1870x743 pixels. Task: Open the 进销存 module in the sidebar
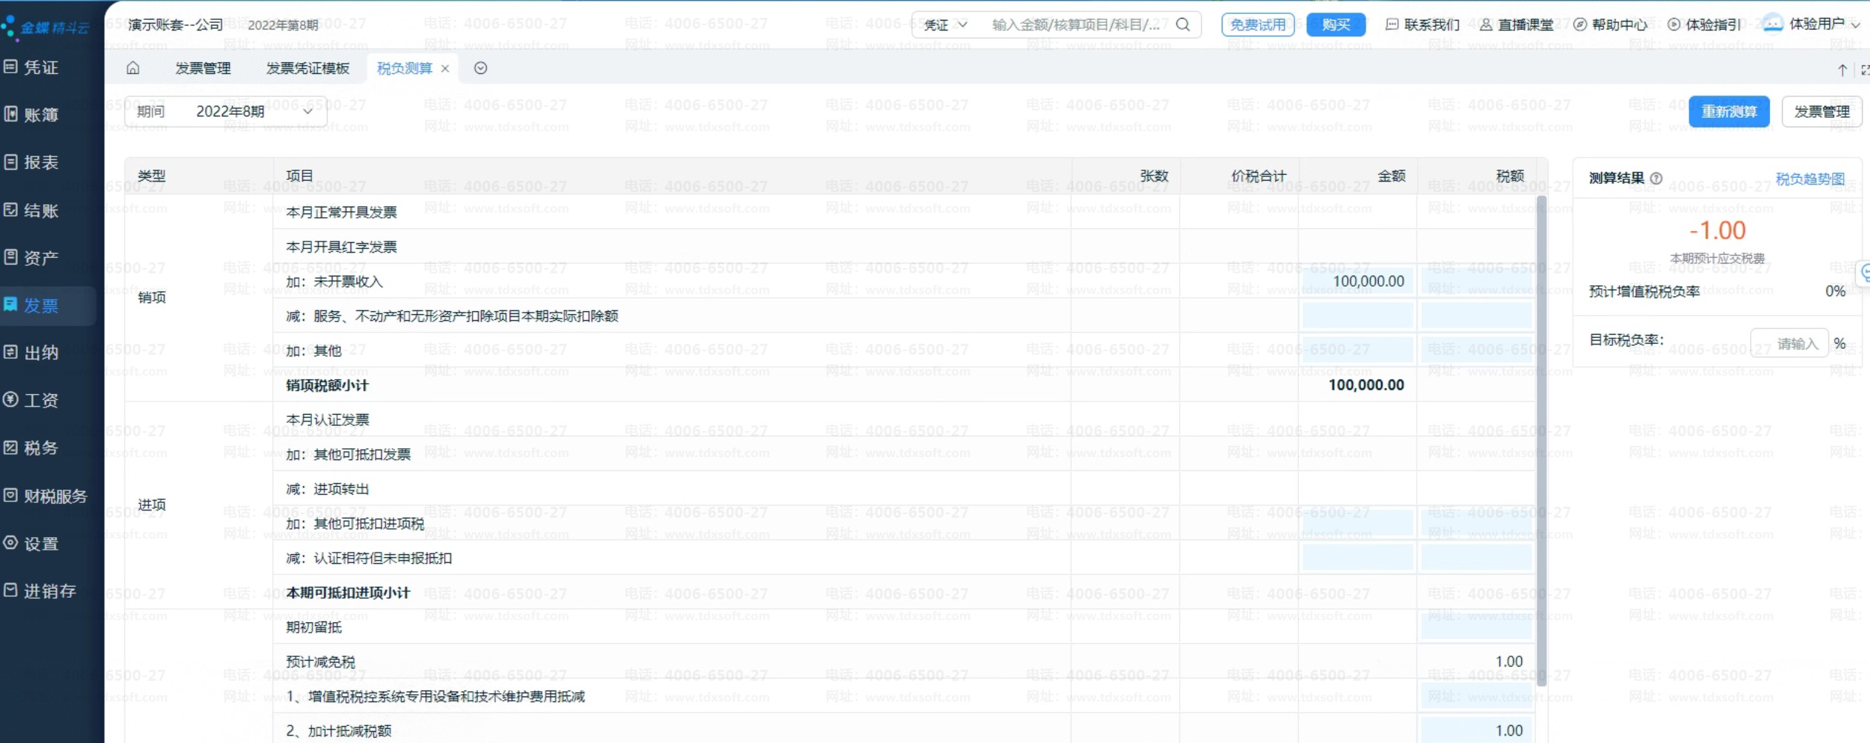[x=40, y=591]
